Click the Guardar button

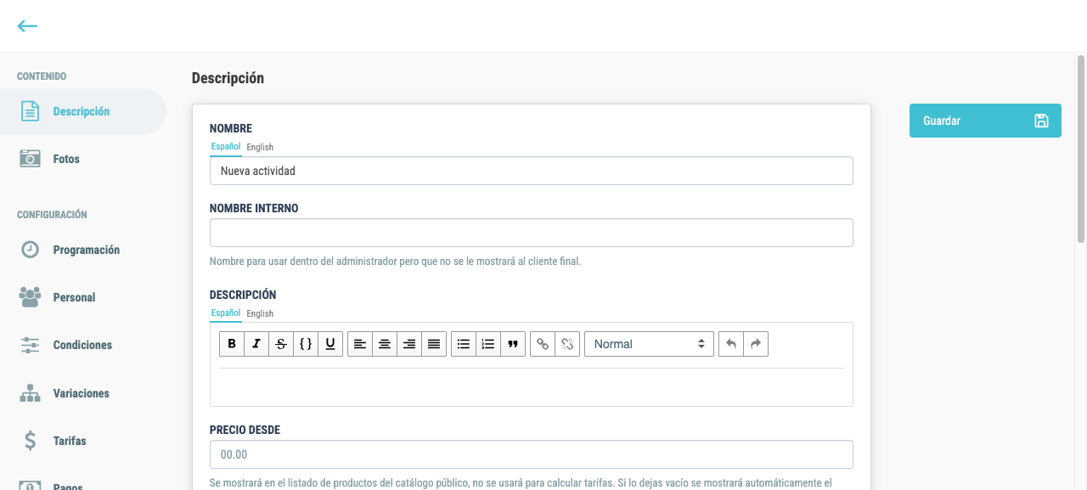pos(985,121)
